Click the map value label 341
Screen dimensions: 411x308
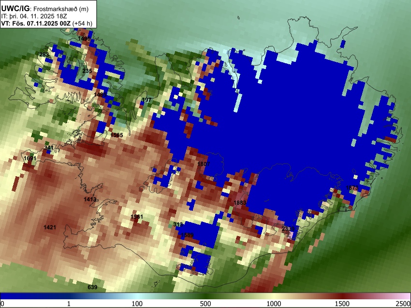(x=49, y=148)
